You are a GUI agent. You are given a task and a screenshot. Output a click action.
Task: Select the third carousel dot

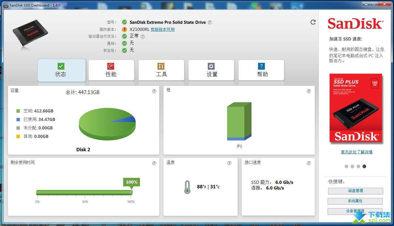point(358,167)
